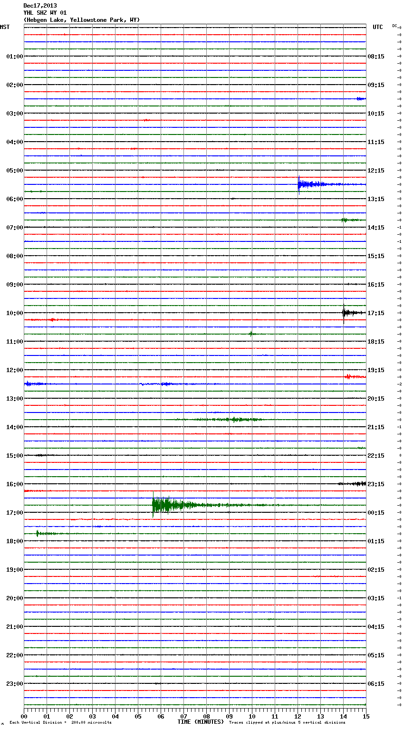404x729 pixels.
Task: Click the green event at minute 14 before 07:00
Action: click(x=351, y=220)
